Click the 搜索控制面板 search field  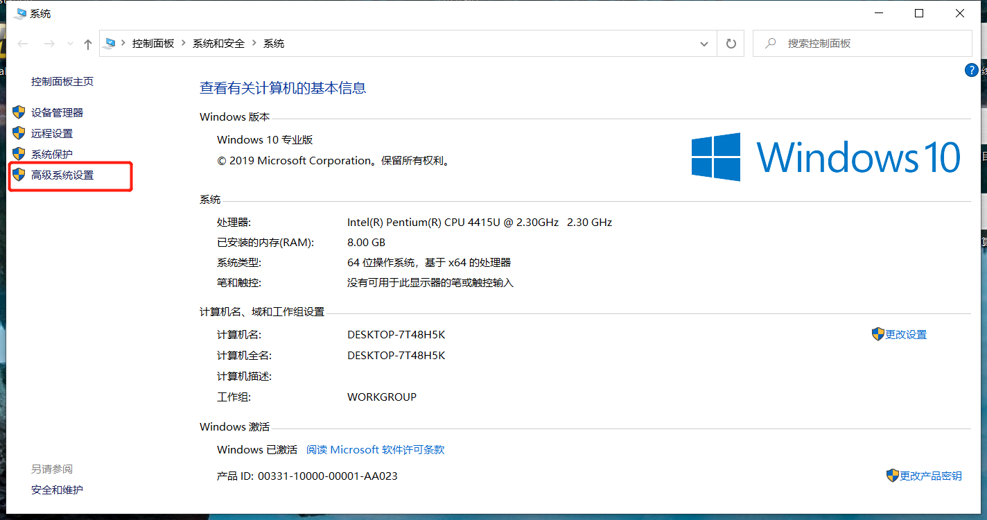(x=862, y=43)
